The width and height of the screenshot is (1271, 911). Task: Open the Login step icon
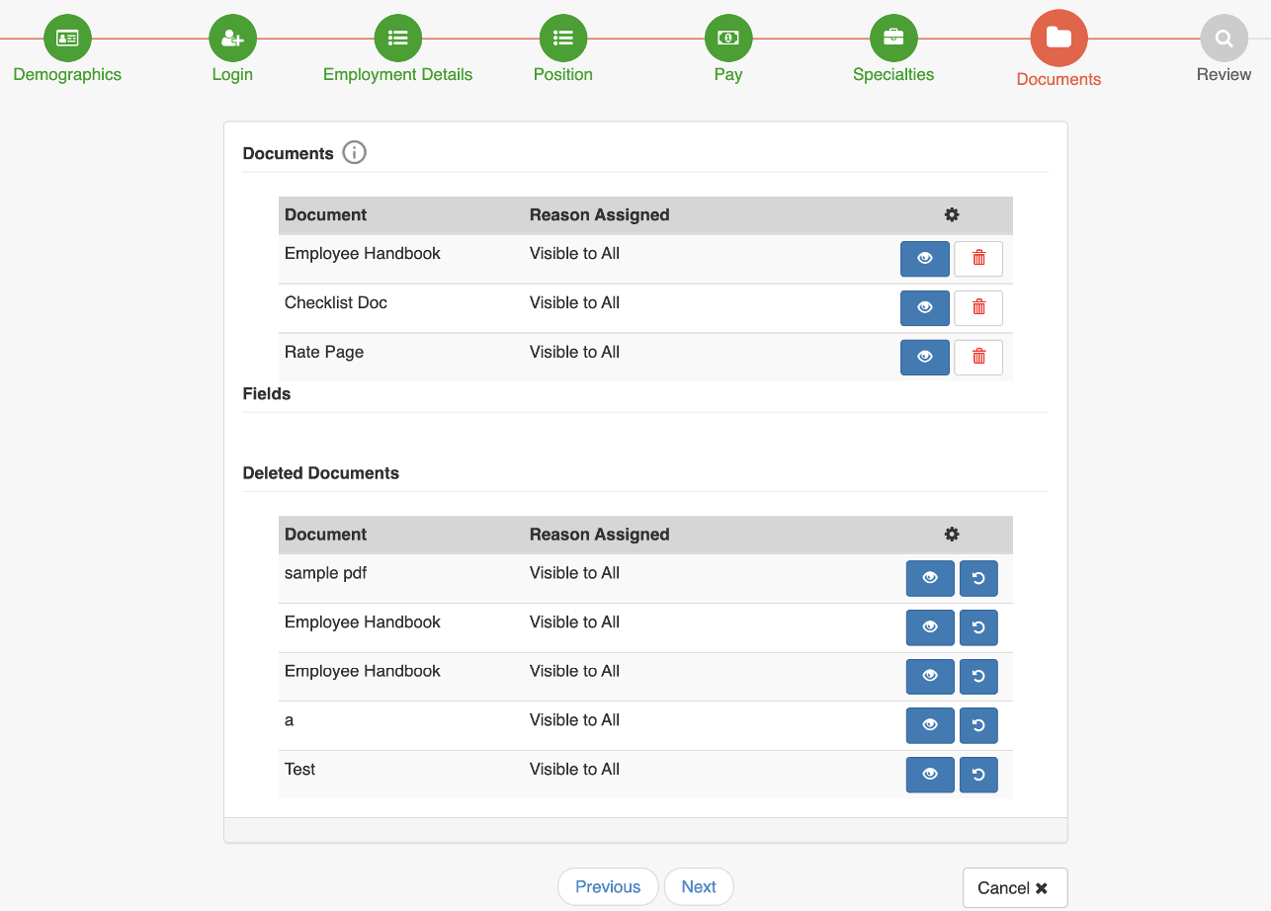coord(231,38)
